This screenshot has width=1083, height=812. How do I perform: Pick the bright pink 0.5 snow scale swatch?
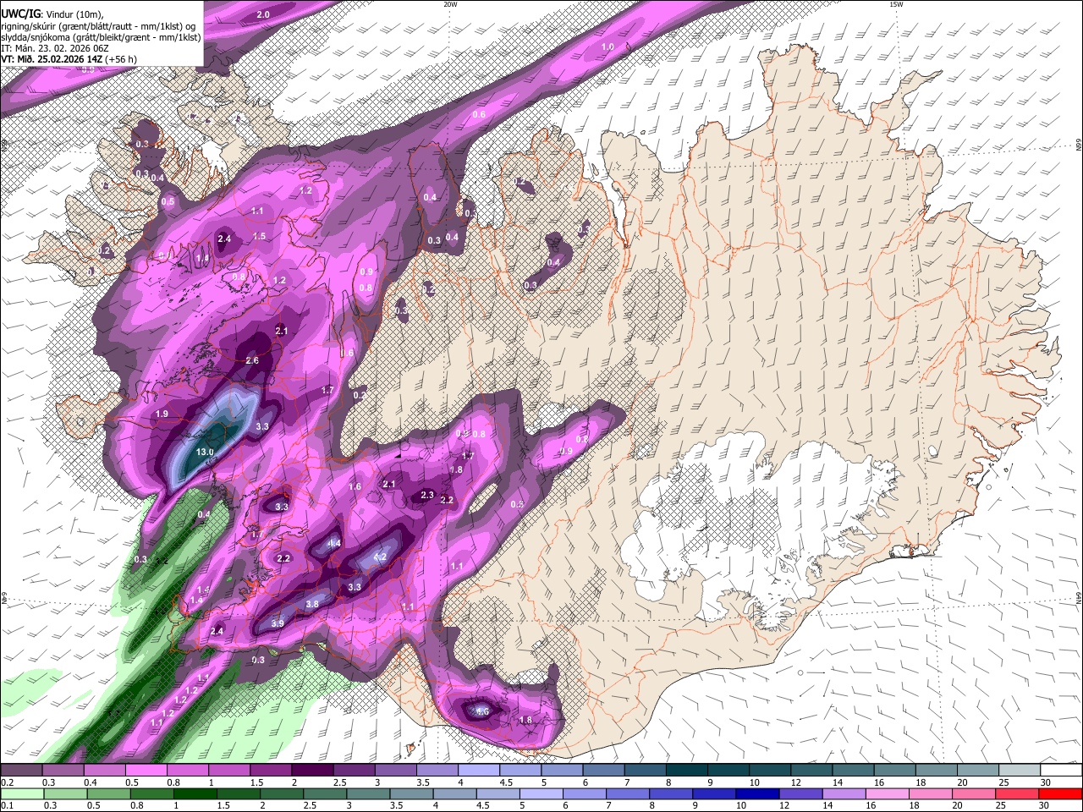click(x=146, y=771)
